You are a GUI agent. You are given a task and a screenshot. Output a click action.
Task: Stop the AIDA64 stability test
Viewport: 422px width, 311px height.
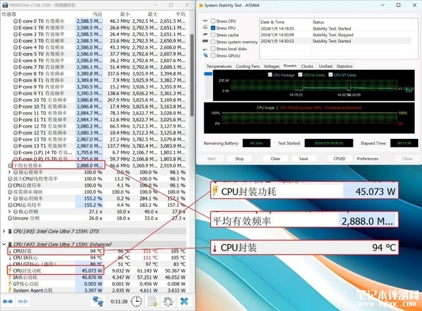tap(239, 158)
